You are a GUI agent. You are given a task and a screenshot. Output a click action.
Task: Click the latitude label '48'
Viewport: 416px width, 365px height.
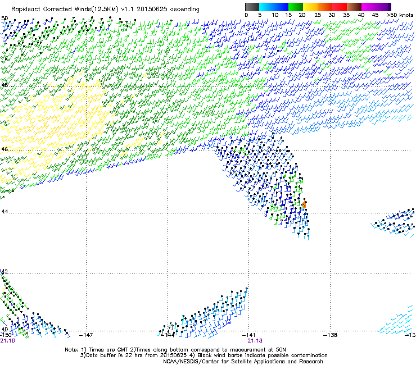point(4,85)
